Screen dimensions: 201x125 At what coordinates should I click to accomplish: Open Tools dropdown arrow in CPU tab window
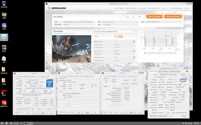click(38, 113)
